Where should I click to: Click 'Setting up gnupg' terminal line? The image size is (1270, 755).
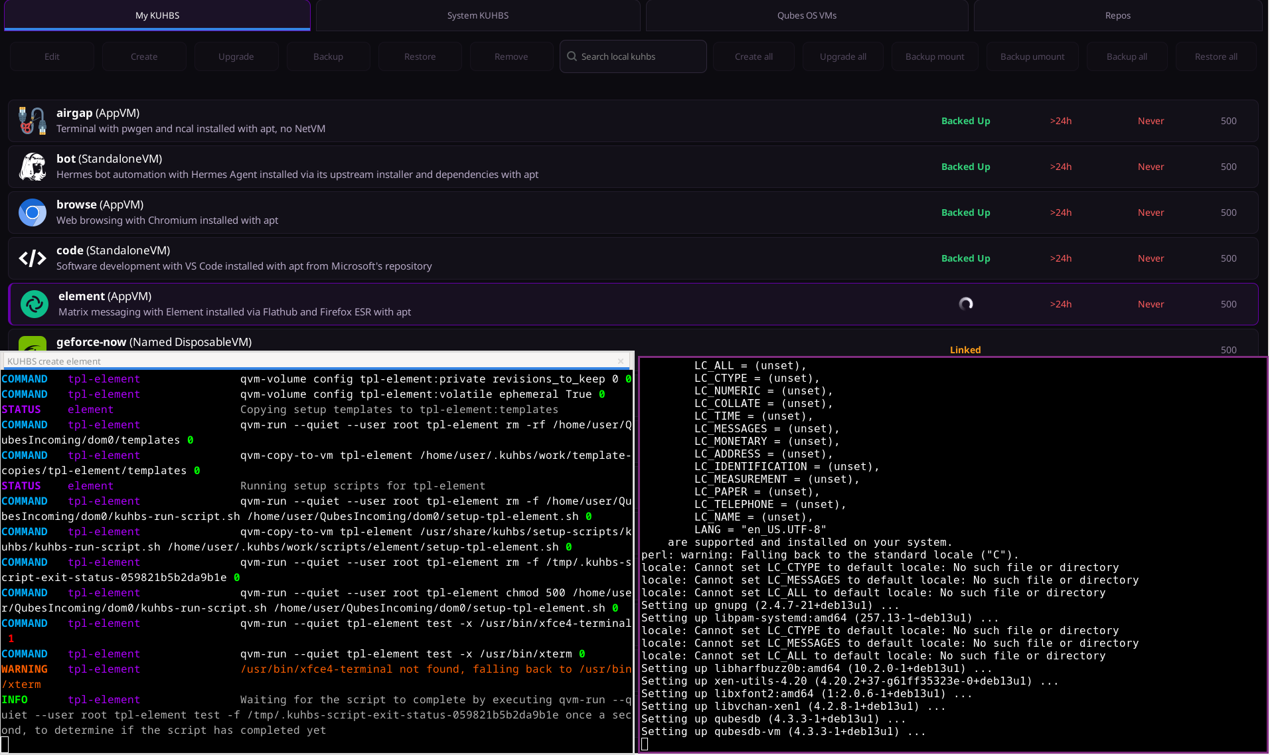tap(770, 606)
